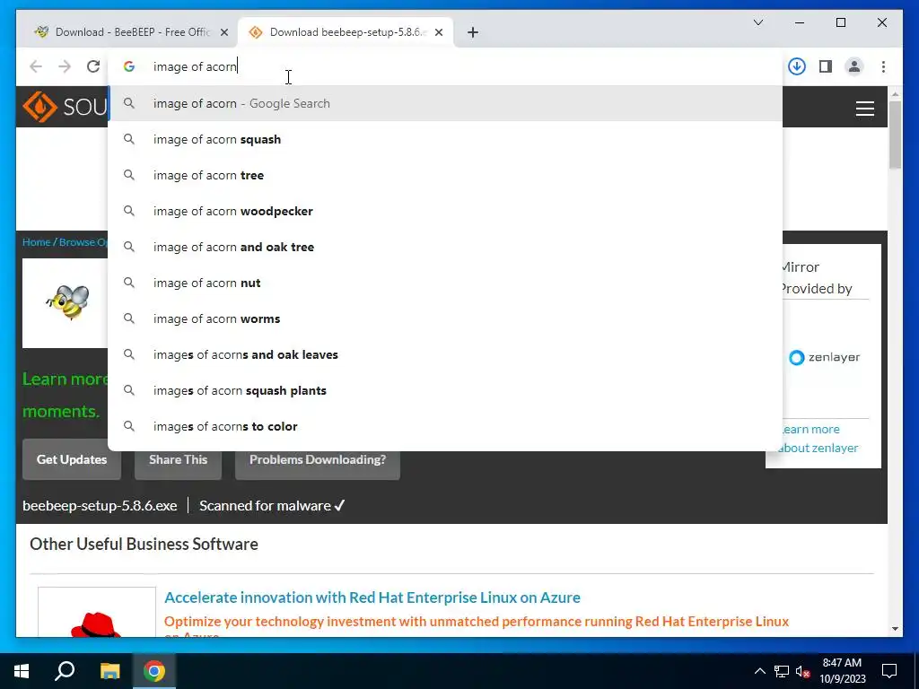
Task: Open the Red Hat Enterprise Linux on Azure link
Action: 372,597
